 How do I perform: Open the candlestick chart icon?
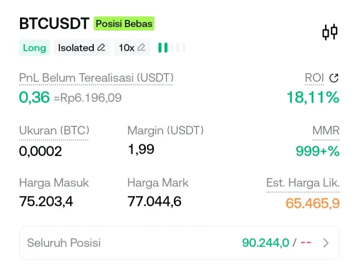point(329,33)
